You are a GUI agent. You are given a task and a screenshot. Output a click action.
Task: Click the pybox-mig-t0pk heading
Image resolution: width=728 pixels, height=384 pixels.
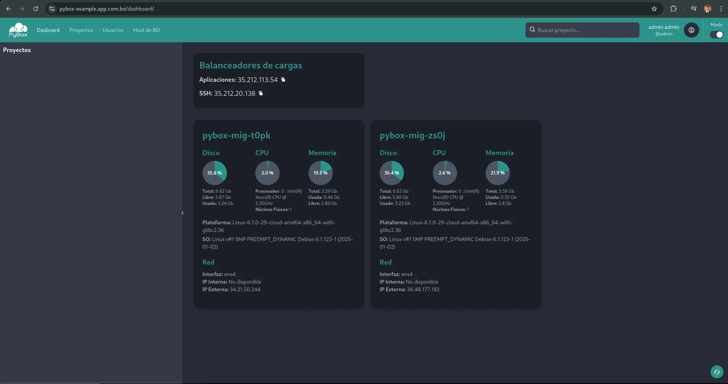pos(236,135)
